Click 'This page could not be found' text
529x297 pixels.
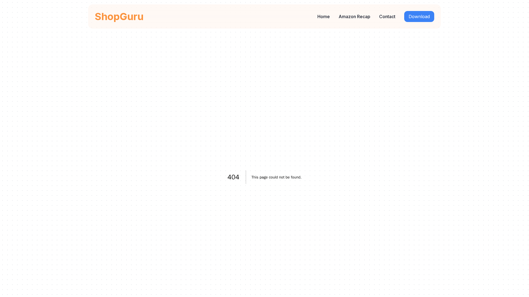(276, 177)
